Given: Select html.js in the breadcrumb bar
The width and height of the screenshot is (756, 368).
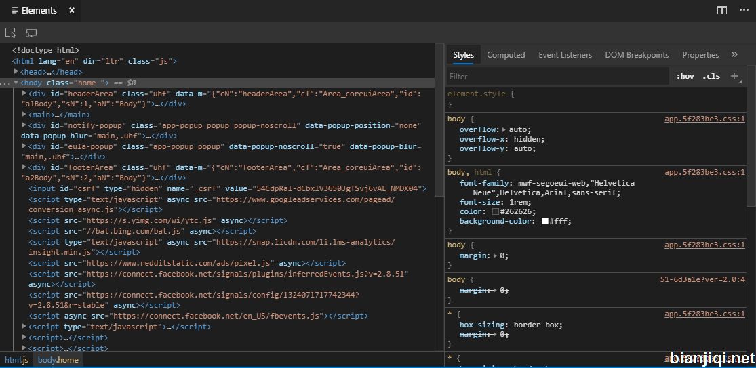Looking at the screenshot, I should [16, 359].
